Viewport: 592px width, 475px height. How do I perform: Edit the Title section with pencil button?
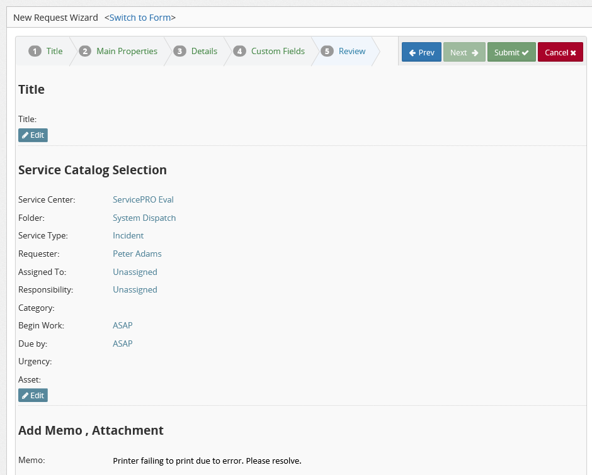pyautogui.click(x=33, y=135)
